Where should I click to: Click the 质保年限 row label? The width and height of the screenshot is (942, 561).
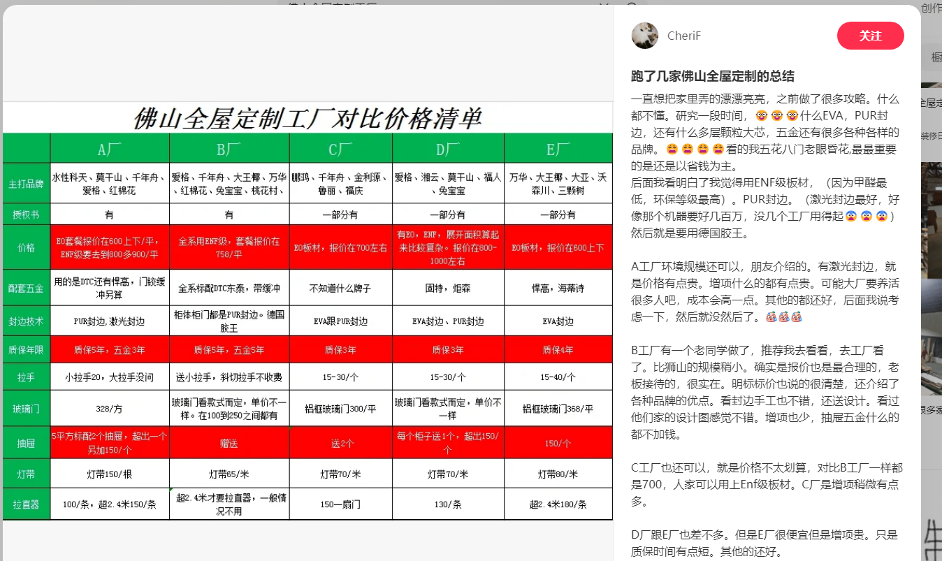click(x=27, y=350)
